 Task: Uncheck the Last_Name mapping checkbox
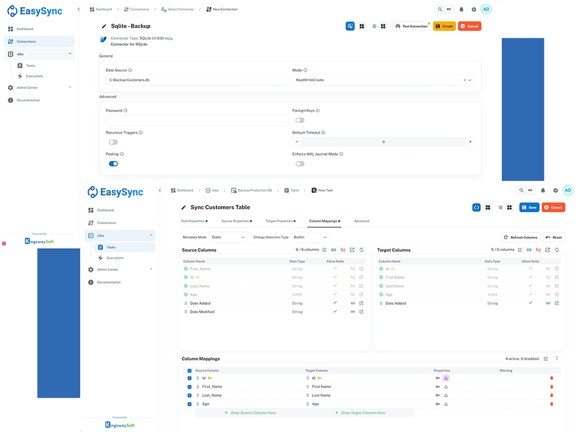190,396
